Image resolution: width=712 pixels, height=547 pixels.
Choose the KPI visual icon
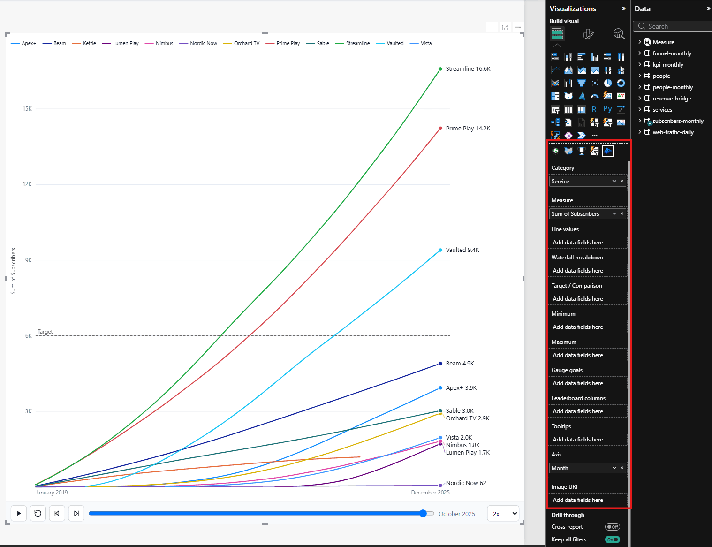(x=621, y=96)
